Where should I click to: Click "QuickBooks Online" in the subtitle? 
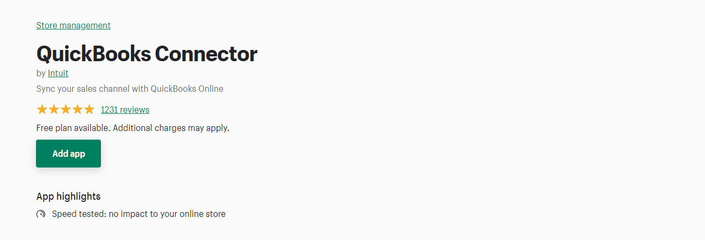[187, 89]
